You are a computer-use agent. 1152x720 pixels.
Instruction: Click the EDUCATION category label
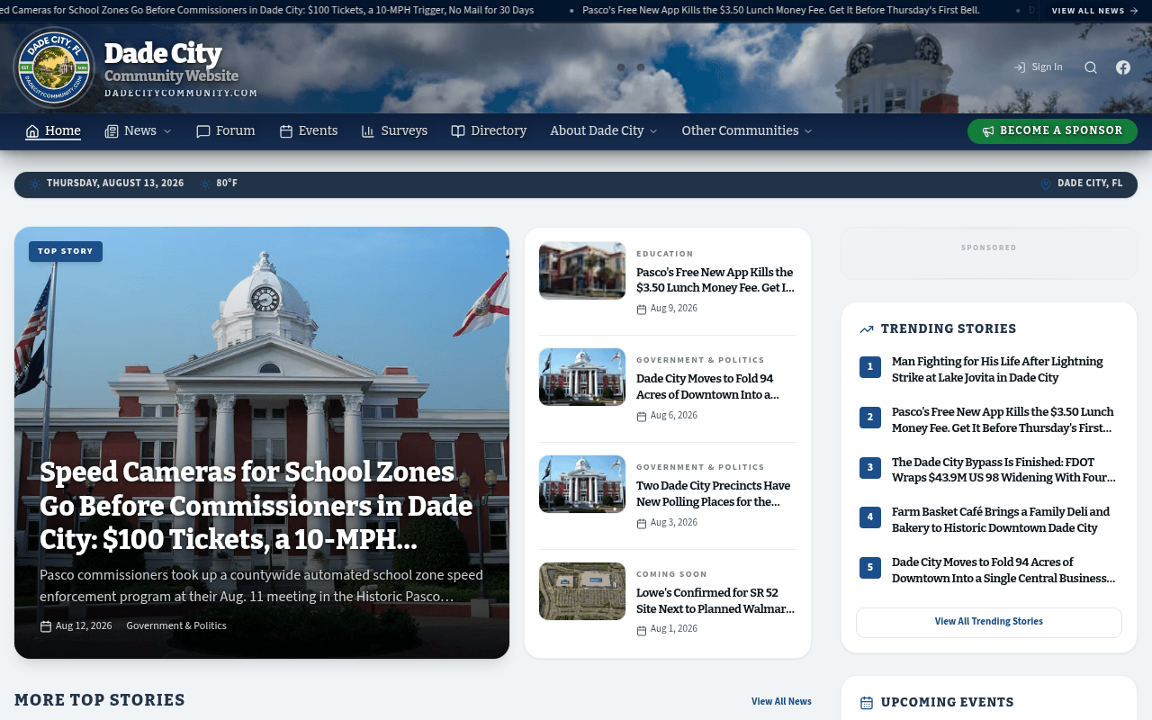665,254
